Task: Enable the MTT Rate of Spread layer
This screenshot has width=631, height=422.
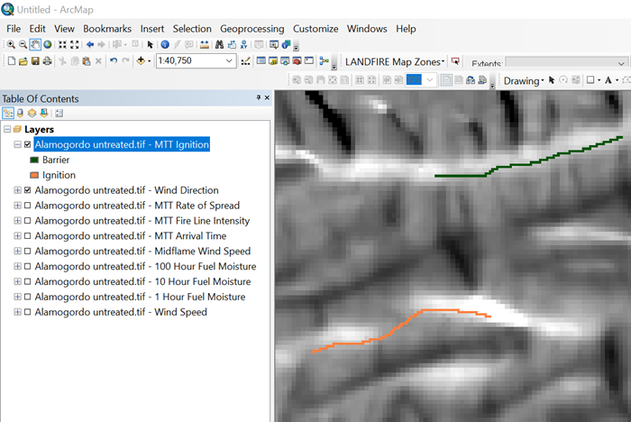Action: coord(27,206)
